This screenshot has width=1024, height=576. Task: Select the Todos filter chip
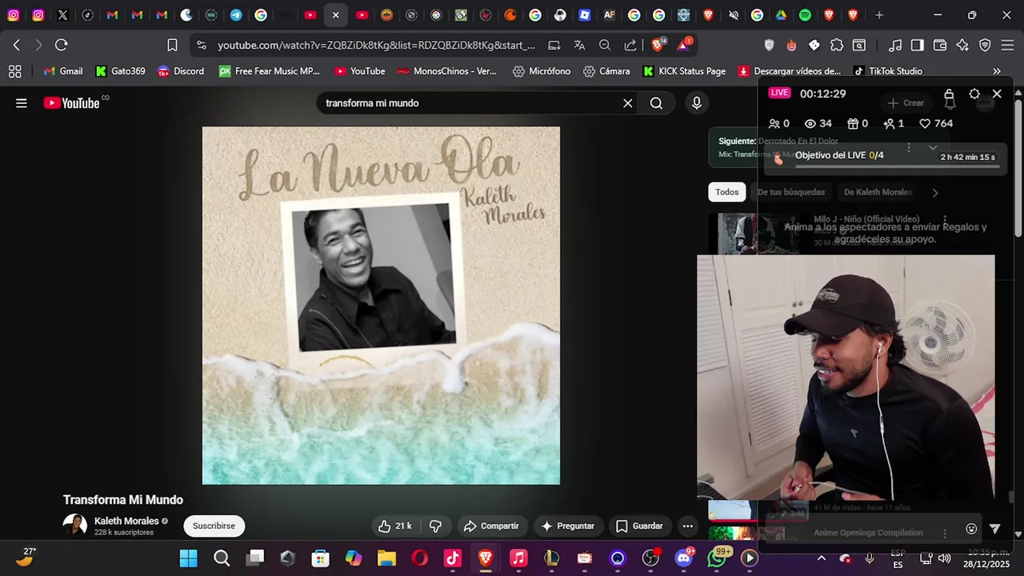727,192
